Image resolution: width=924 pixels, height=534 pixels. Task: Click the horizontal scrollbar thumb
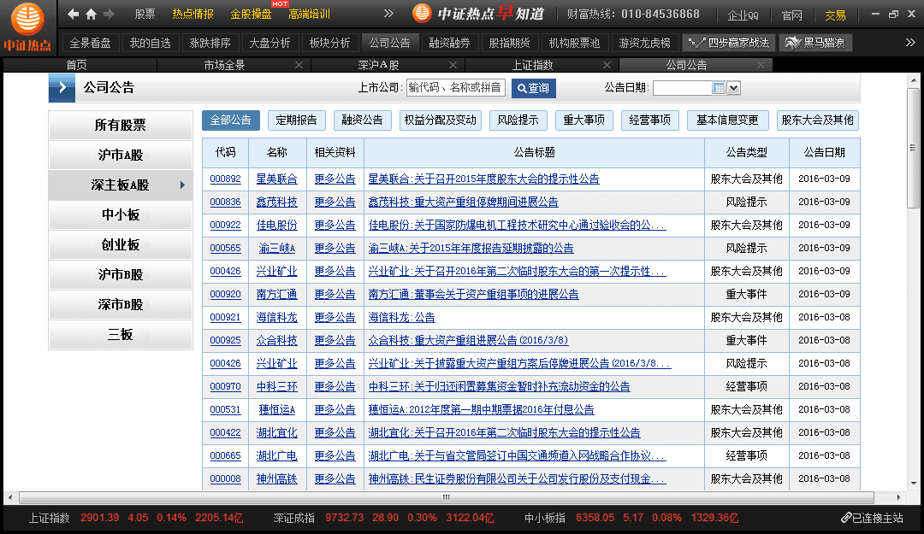pyautogui.click(x=446, y=497)
